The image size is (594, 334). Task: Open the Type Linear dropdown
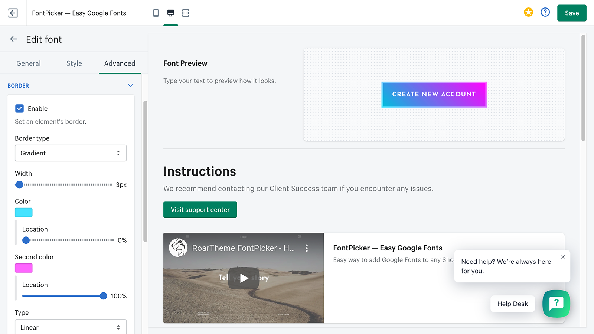tap(71, 327)
